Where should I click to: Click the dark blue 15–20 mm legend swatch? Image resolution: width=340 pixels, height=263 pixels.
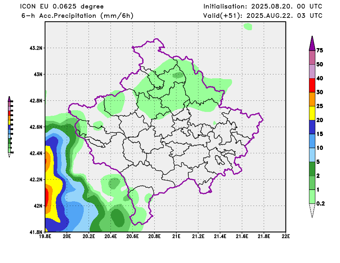coord(312,127)
